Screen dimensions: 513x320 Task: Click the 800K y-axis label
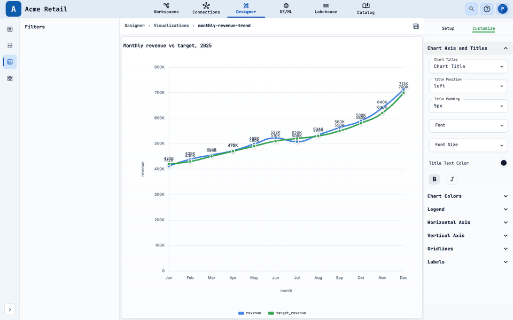(159, 67)
